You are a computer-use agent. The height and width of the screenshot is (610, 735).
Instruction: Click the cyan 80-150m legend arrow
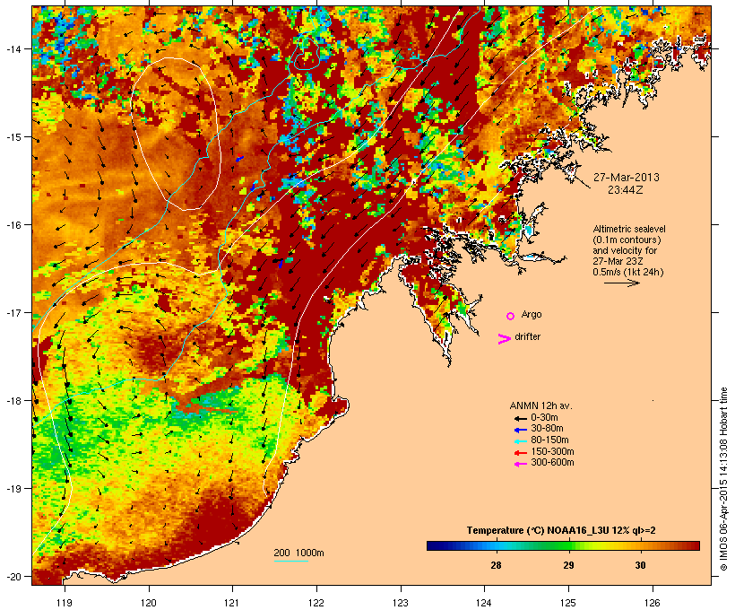520,441
